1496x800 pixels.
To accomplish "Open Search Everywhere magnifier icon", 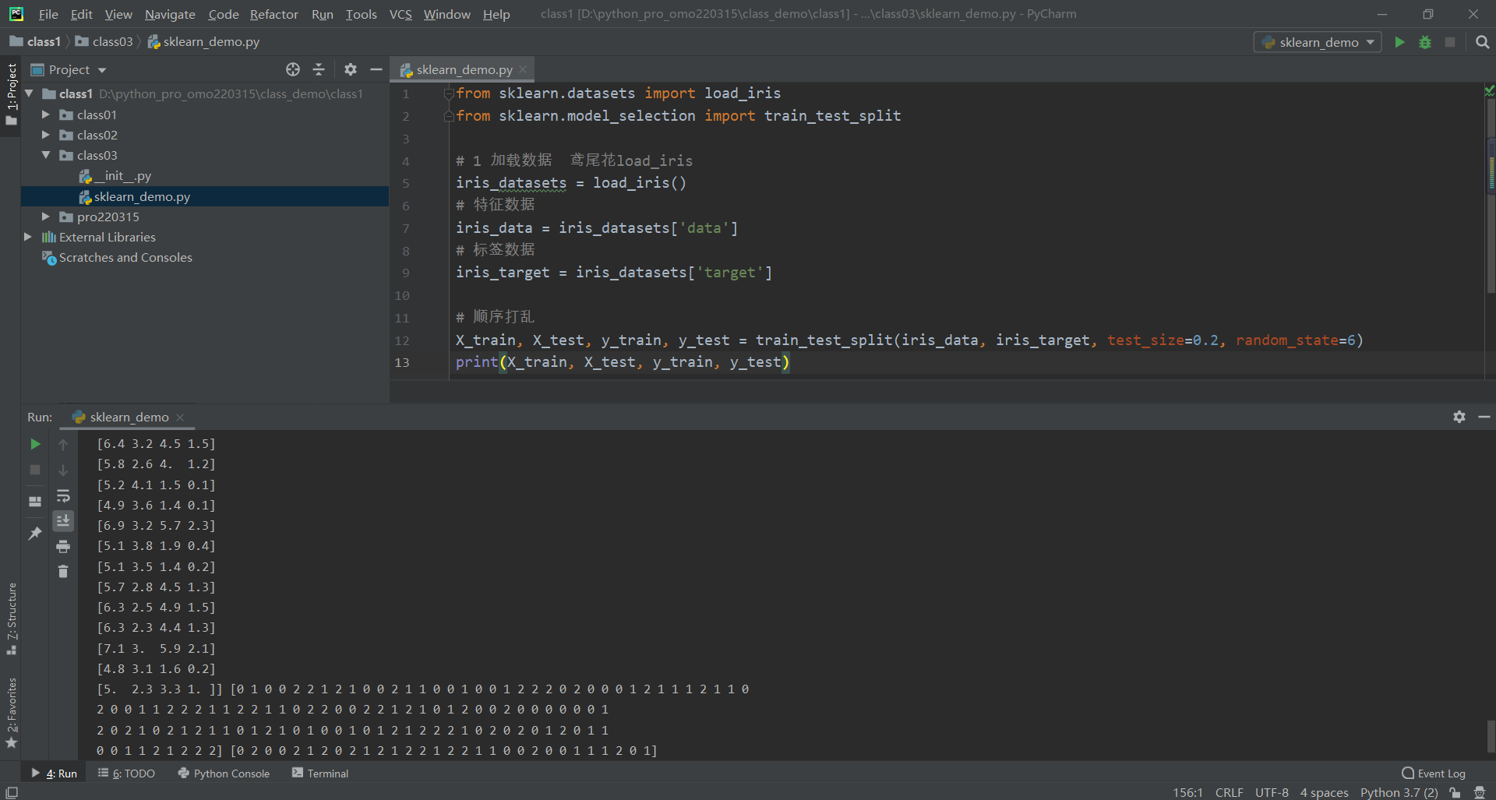I will [x=1482, y=42].
